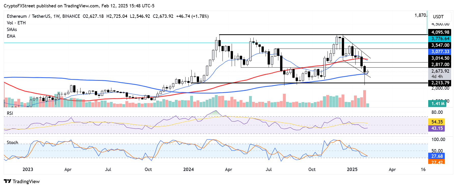Click the blue 3,077.33 moving average label
Screen dimensions: 457x188
pos(440,52)
